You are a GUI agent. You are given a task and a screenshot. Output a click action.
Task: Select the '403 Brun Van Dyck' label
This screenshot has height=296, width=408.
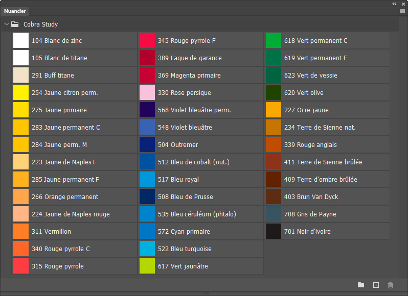tap(311, 197)
